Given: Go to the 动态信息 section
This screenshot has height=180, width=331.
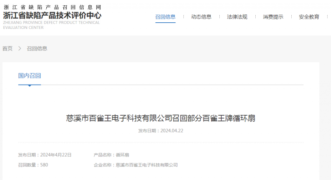Looking at the screenshot, I should [201, 17].
